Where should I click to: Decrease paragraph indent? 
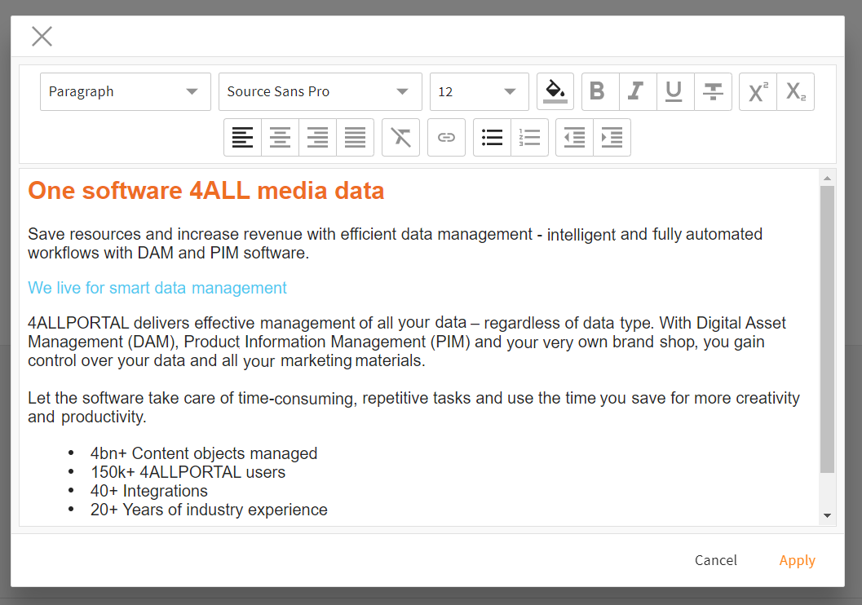click(x=574, y=137)
